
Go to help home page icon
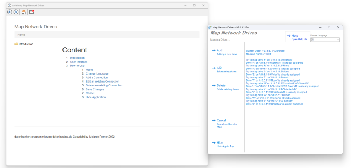click(x=24, y=12)
